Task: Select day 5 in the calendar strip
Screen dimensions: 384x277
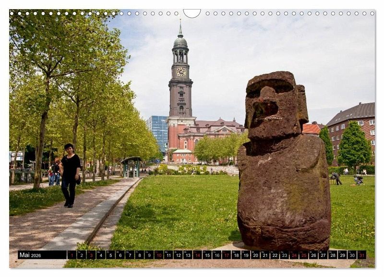Action: pyautogui.click(x=110, y=255)
